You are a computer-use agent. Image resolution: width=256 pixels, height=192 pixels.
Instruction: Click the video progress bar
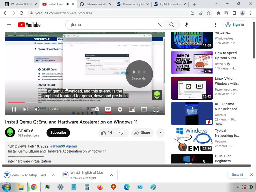coord(85,103)
